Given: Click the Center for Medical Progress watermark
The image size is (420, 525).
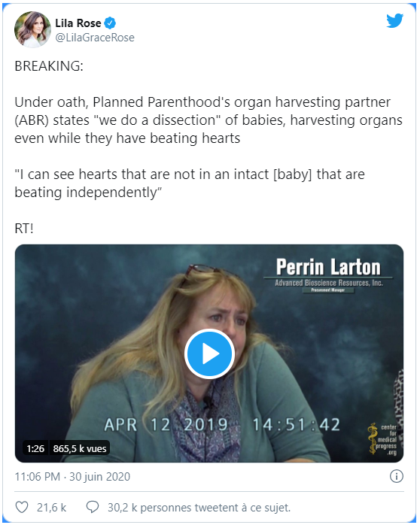Looking at the screenshot, I should pos(383,439).
